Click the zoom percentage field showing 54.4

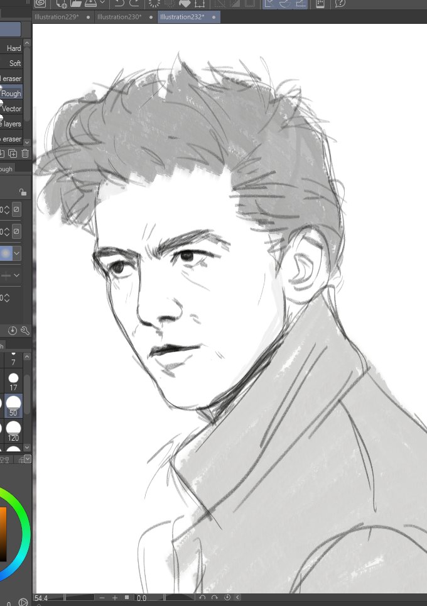pos(41,598)
